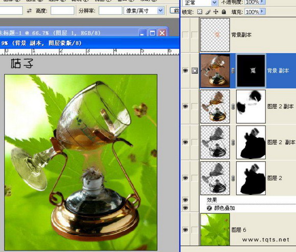
Task: Click the mask edit indicator on 背景 副本
Action: 194,71
